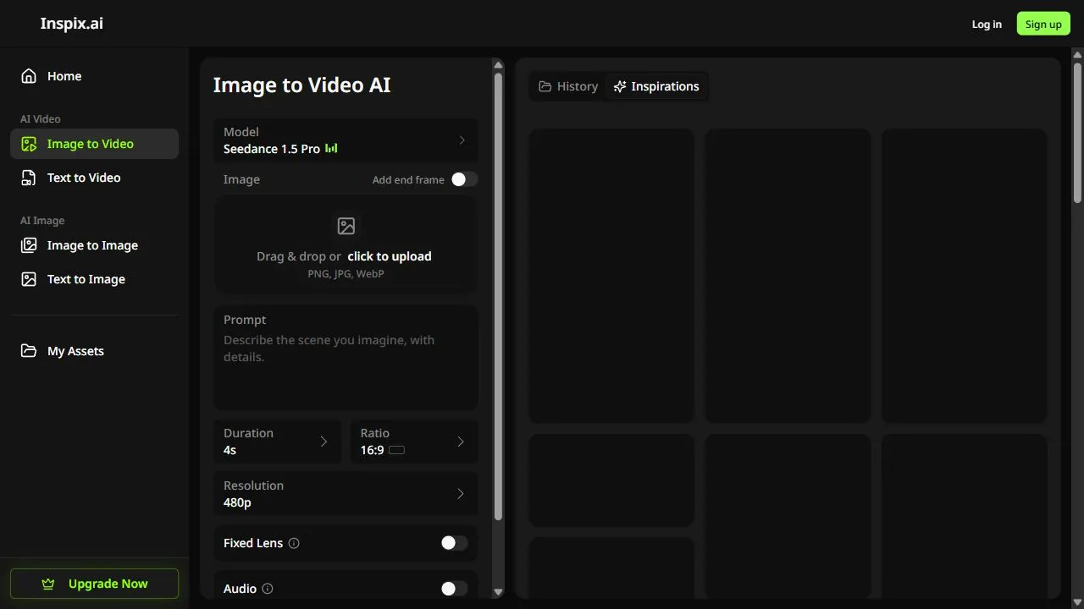
Task: Click the Text to Image sidebar icon
Action: pos(29,279)
